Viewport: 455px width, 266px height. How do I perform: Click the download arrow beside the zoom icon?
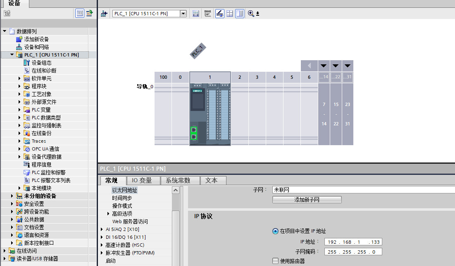point(258,14)
